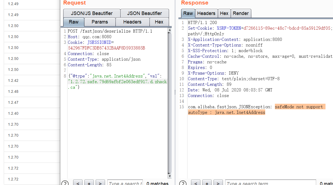Click the Cache-Control response header line
333x185 pixels.
tap(260, 56)
